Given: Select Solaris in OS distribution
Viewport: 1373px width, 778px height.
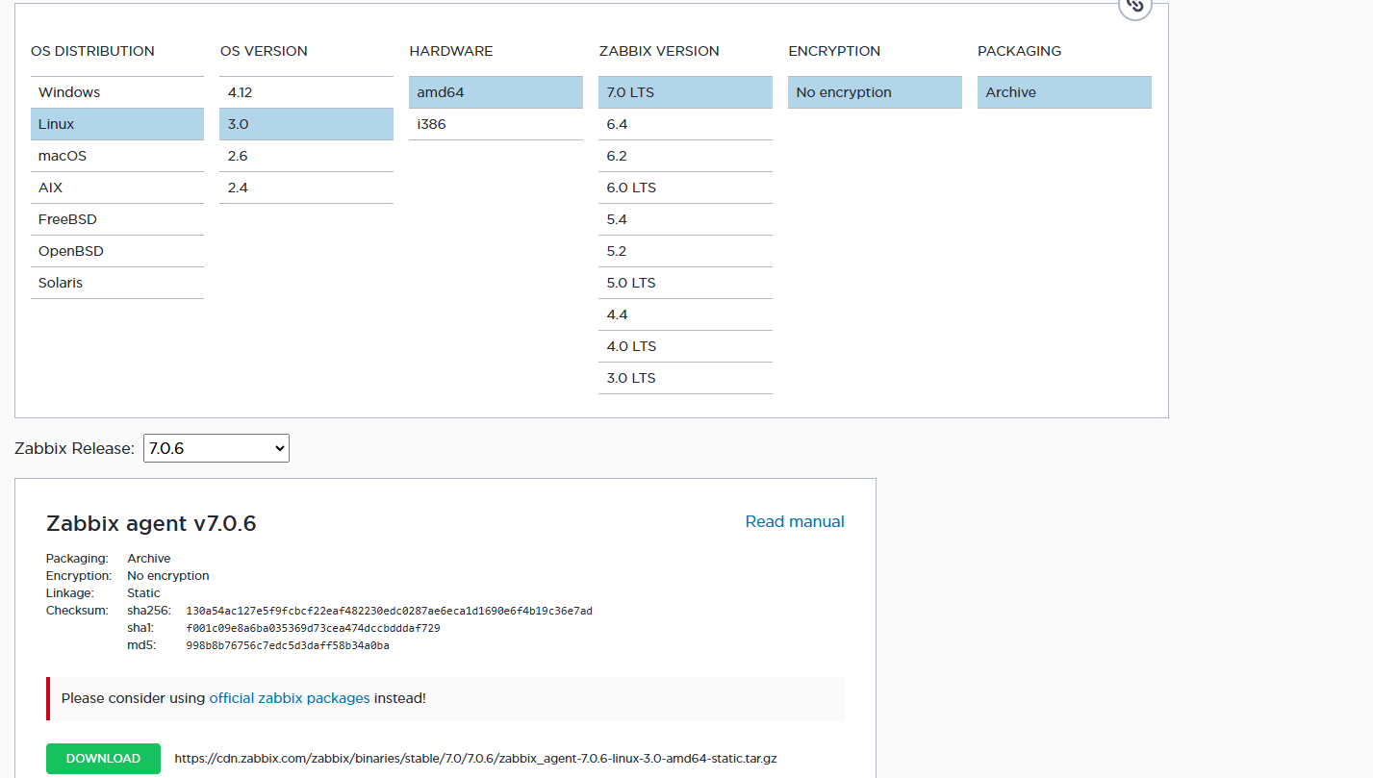Looking at the screenshot, I should (x=116, y=283).
